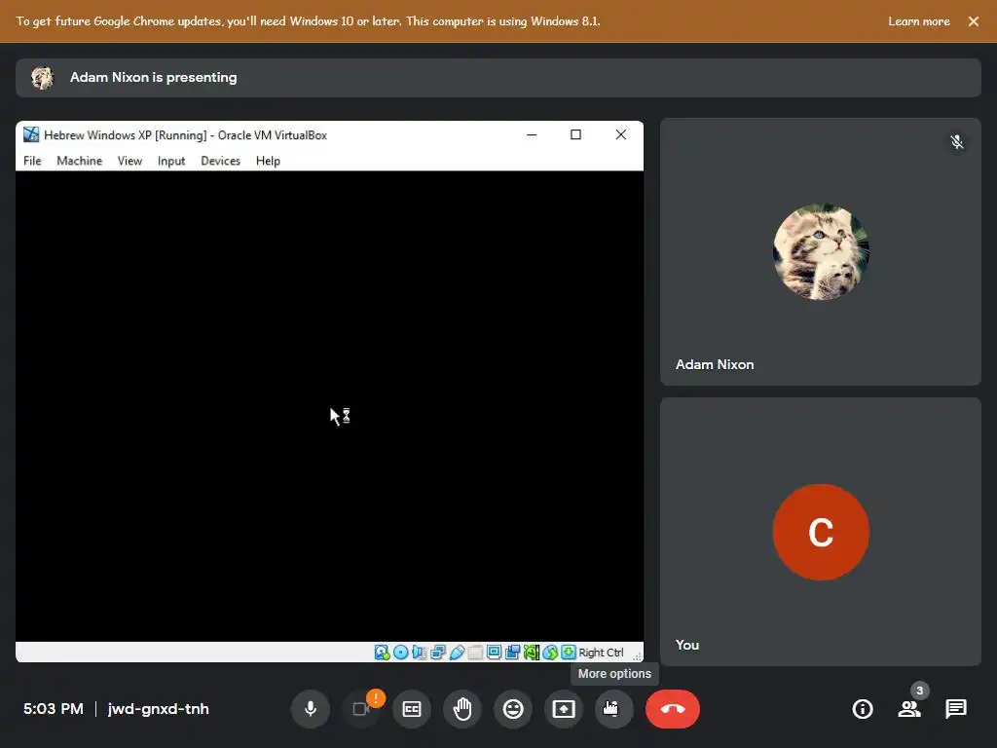Click the USB devices status icon
The width and height of the screenshot is (997, 748).
[457, 652]
